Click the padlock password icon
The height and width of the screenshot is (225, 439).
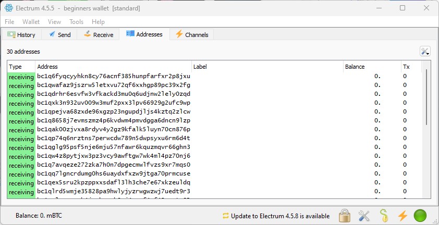tap(344, 215)
